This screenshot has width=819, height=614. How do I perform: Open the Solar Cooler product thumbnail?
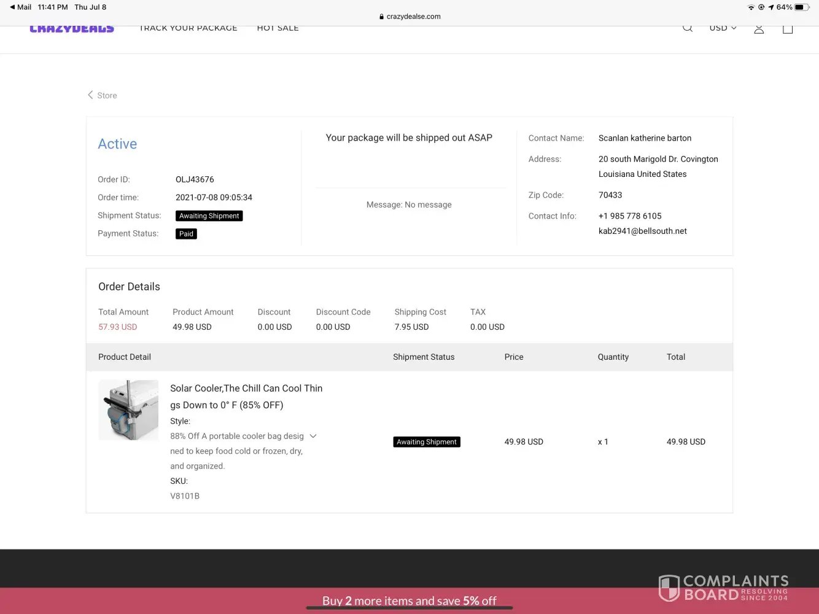click(128, 410)
